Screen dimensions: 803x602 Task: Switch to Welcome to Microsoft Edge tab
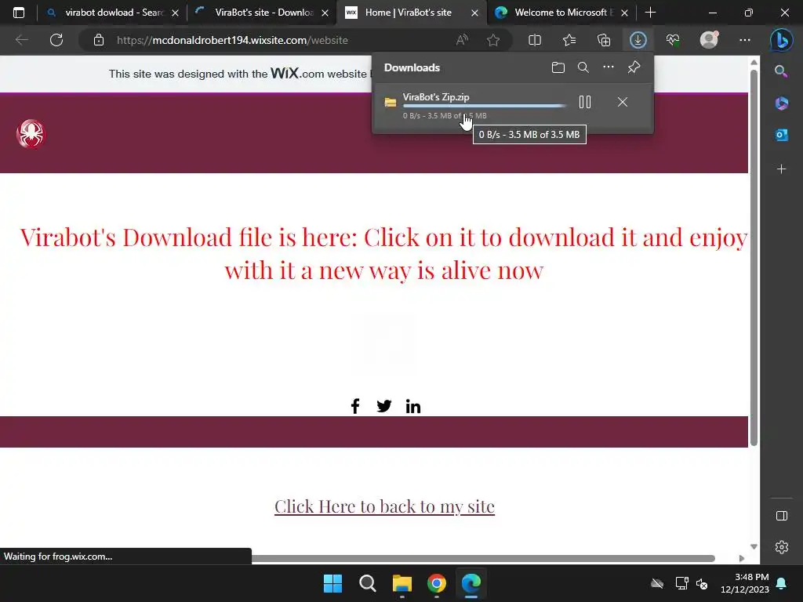(561, 13)
